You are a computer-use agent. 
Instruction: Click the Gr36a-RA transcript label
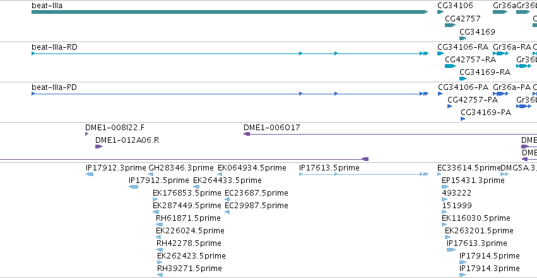pyautogui.click(x=512, y=47)
